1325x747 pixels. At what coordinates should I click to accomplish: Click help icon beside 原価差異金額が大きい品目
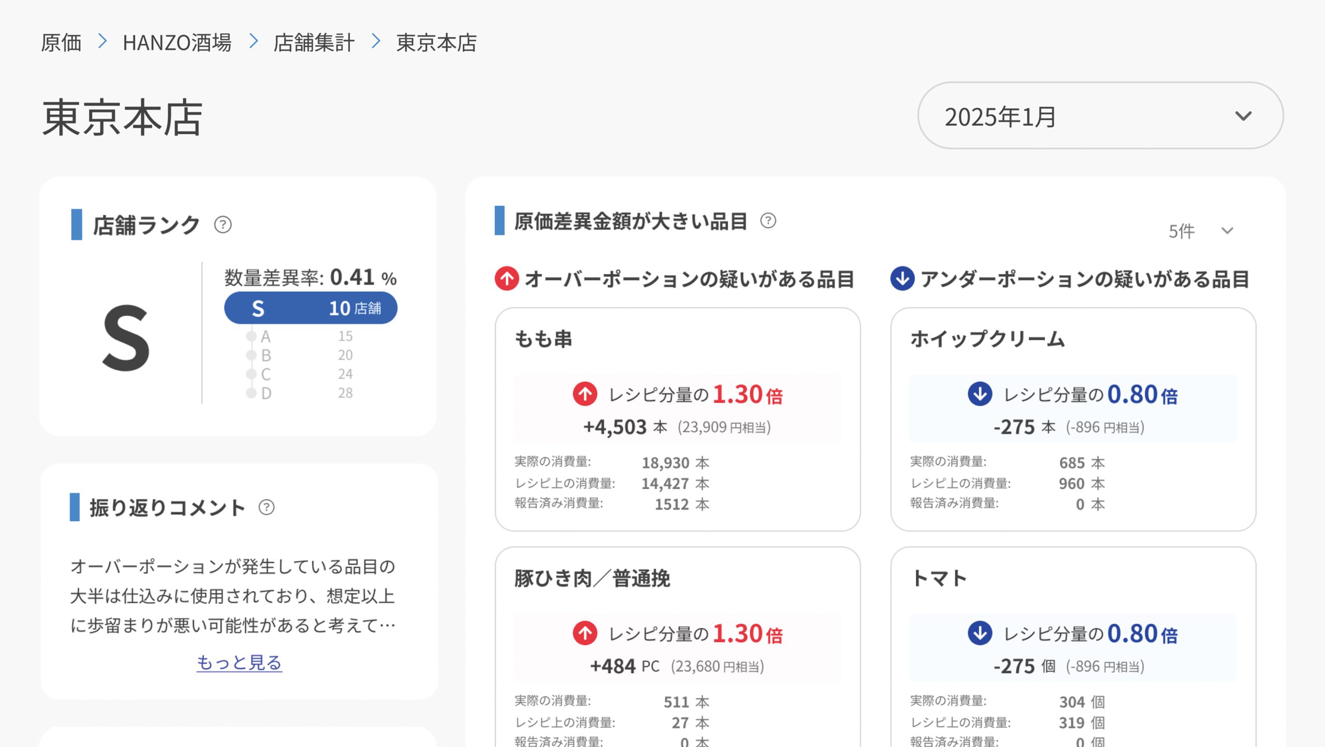coord(768,221)
